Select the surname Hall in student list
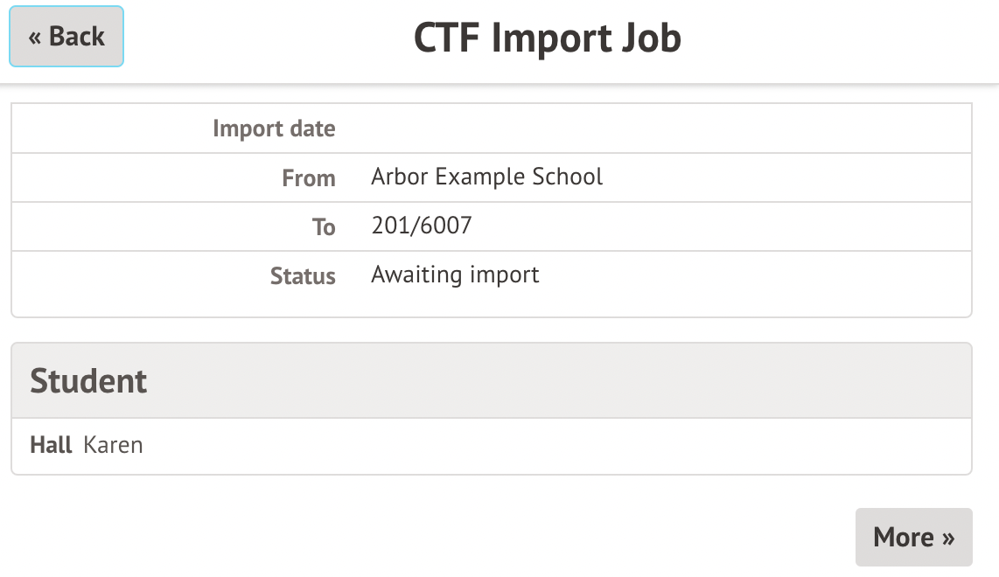 click(x=51, y=445)
